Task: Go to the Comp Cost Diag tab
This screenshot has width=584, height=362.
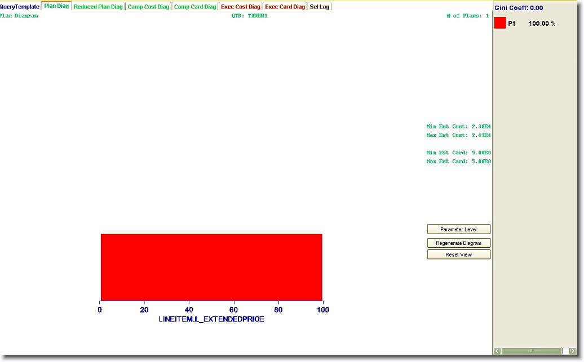Action: pos(148,7)
